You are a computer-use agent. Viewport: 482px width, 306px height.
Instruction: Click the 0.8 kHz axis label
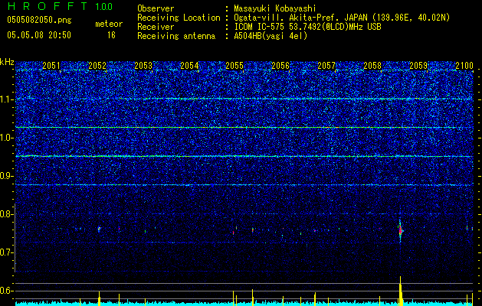click(x=6, y=214)
